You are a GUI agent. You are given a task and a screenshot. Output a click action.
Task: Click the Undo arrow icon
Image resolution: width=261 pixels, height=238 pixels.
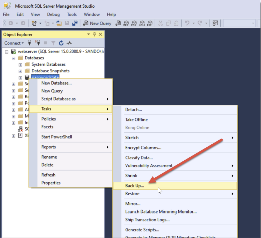coord(187,23)
